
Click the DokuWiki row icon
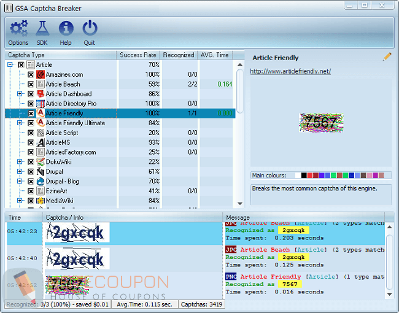(x=41, y=162)
